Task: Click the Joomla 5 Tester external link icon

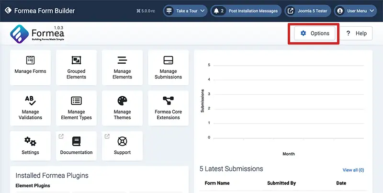Action: 290,11
